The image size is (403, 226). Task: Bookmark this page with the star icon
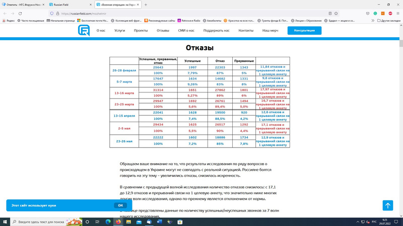pyautogui.click(x=336, y=14)
